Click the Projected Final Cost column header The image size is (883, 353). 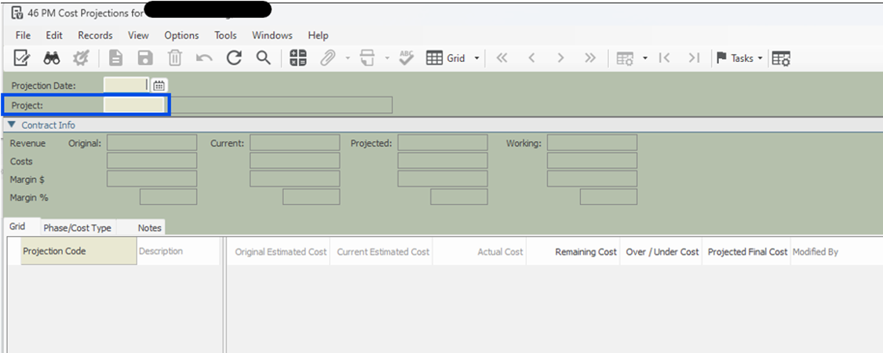(x=747, y=252)
